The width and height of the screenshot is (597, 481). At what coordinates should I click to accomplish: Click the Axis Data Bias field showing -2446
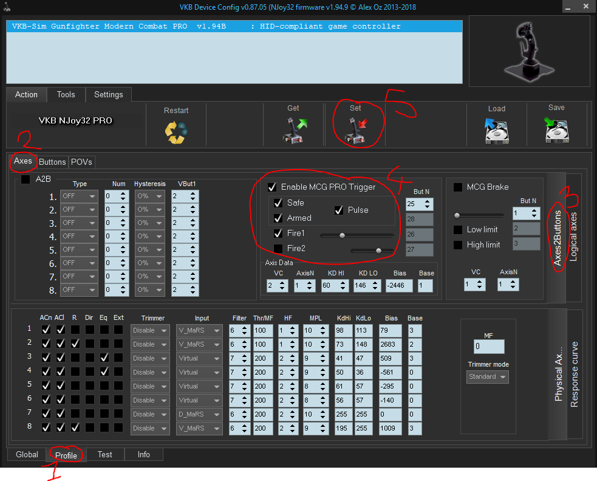pos(399,285)
